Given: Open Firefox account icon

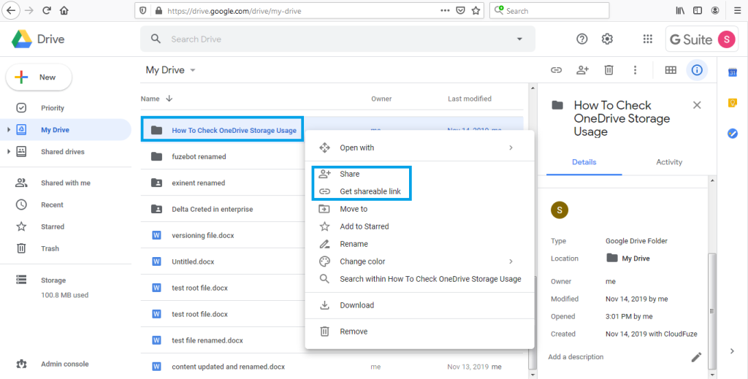Looking at the screenshot, I should click(715, 10).
